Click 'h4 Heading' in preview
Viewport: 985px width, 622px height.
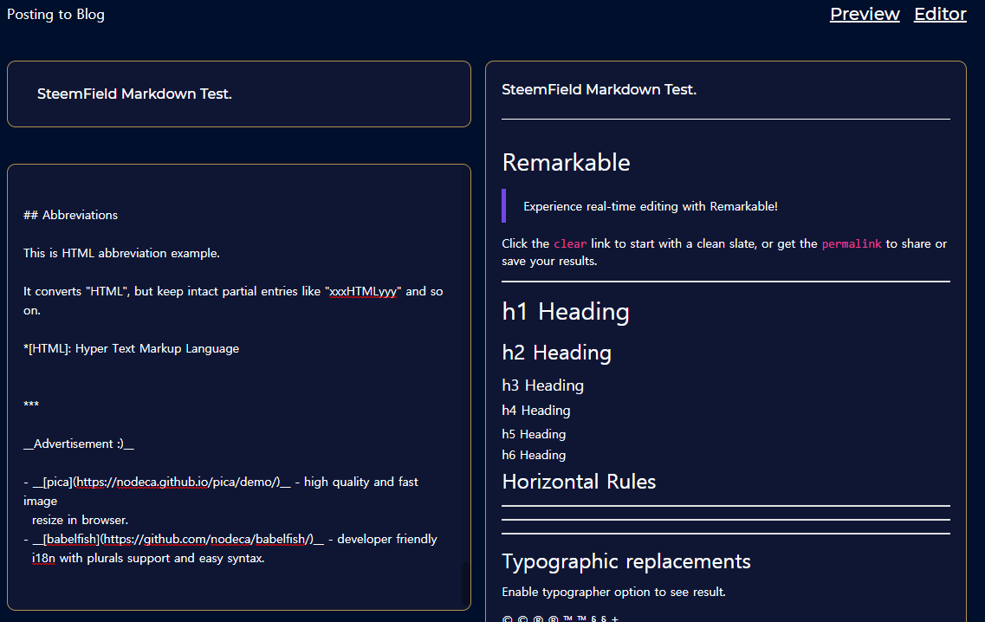(x=536, y=411)
